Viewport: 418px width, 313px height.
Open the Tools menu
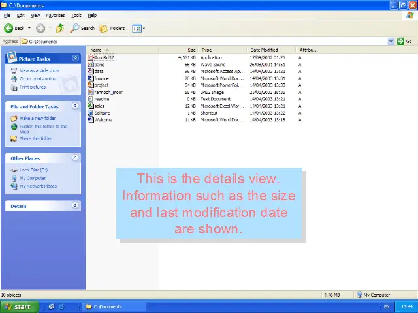click(x=76, y=15)
